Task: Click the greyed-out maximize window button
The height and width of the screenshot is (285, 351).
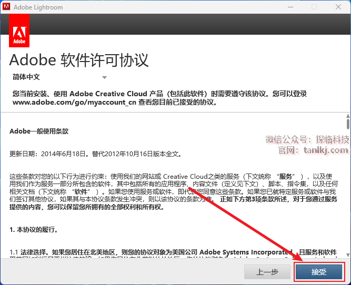Action: click(314, 7)
